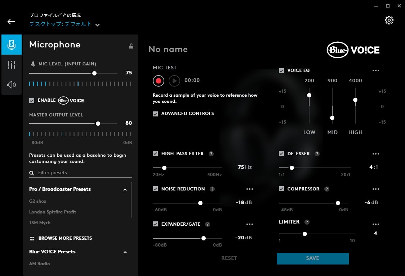Toggle ENABLE Blue VO!CE checkbox

(x=32, y=101)
